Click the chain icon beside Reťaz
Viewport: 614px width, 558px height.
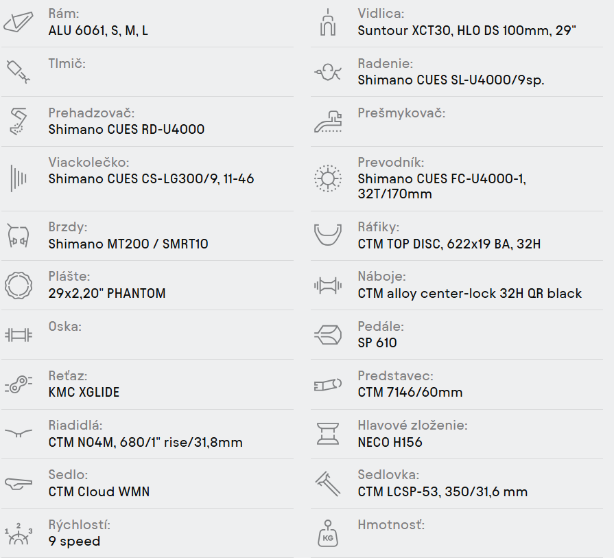(x=19, y=384)
